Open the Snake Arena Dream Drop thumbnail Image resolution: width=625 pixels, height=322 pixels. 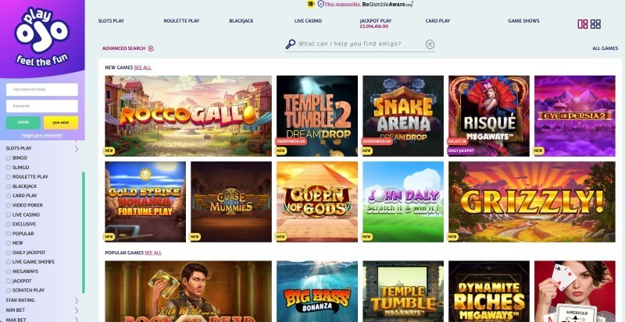403,116
